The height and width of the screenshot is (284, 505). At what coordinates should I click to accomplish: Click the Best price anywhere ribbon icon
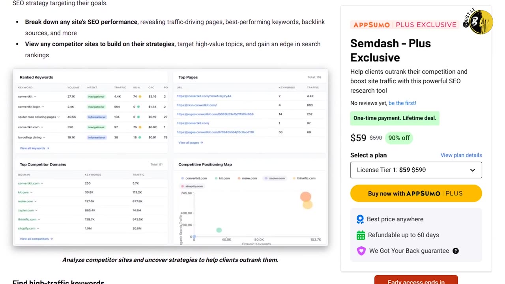click(x=360, y=219)
